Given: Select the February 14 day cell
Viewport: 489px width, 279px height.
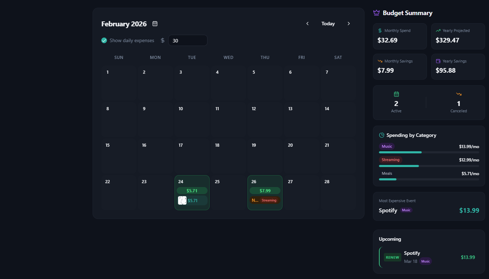Looking at the screenshot, I should pyautogui.click(x=338, y=120).
